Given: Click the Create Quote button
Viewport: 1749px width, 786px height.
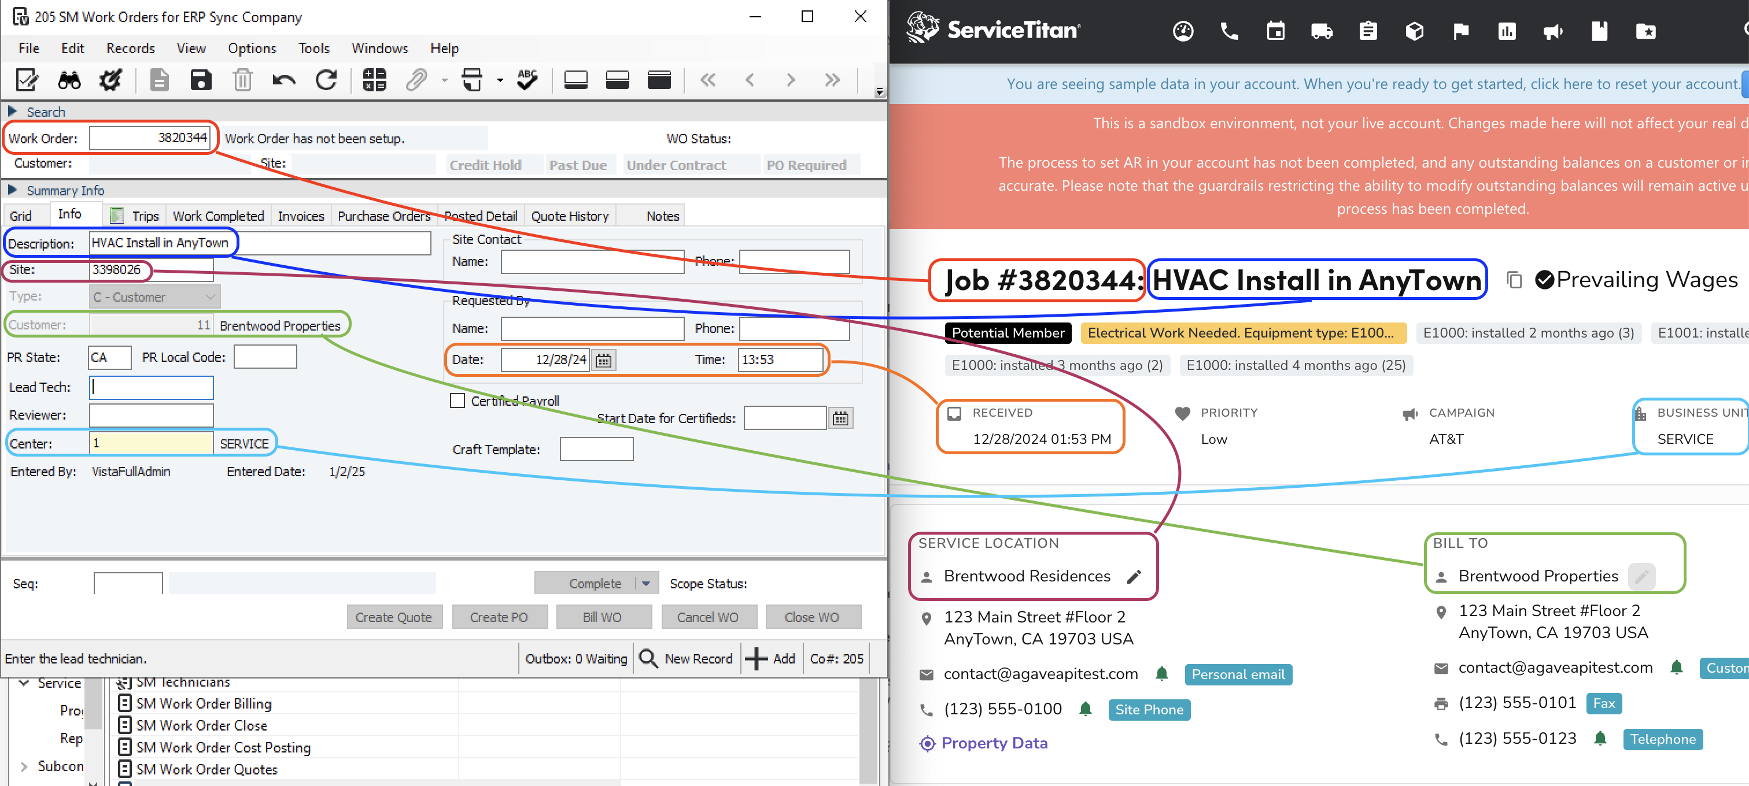Looking at the screenshot, I should coord(394,617).
